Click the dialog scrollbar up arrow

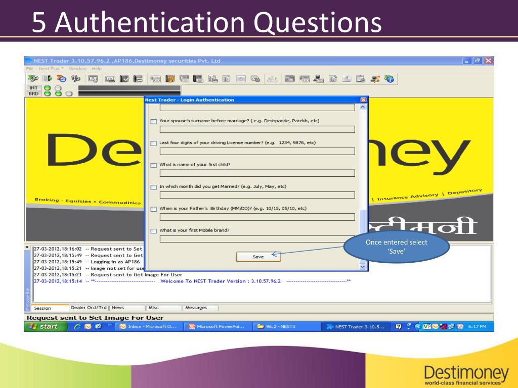[363, 107]
